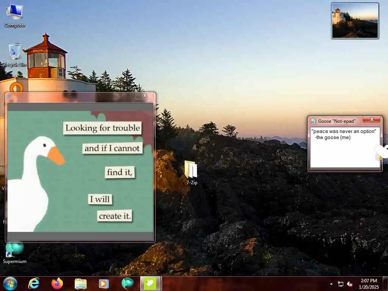The width and height of the screenshot is (388, 291).
Task: Select the 7-Zip folder on desktop
Action: click(x=191, y=173)
